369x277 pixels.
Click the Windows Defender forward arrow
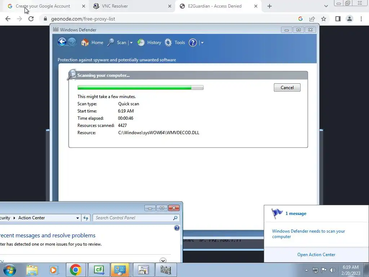(72, 42)
